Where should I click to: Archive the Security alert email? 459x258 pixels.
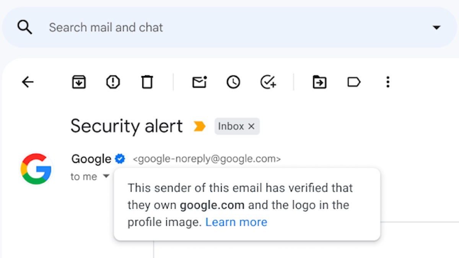point(78,82)
